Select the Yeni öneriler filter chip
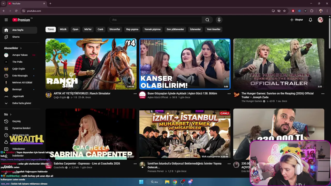The image size is (331, 186). click(214, 29)
